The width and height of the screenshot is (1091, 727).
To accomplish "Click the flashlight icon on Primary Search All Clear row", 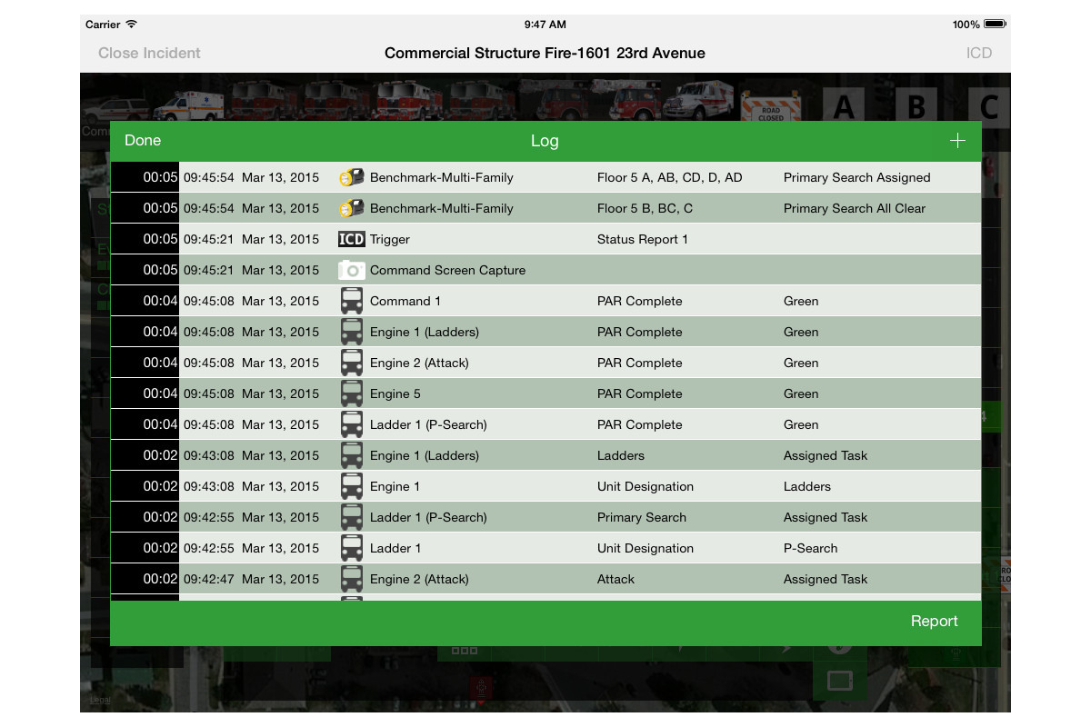I will click(x=351, y=209).
